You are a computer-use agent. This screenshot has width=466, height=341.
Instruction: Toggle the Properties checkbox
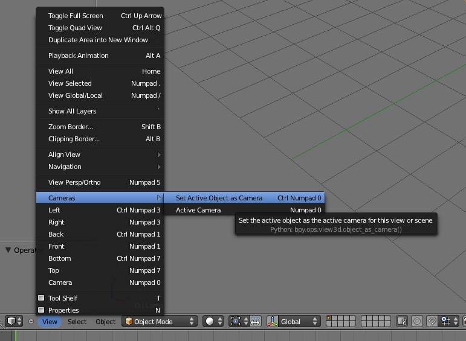(x=41, y=310)
